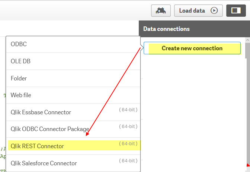
Task: Click the Load data button
Action: click(192, 10)
